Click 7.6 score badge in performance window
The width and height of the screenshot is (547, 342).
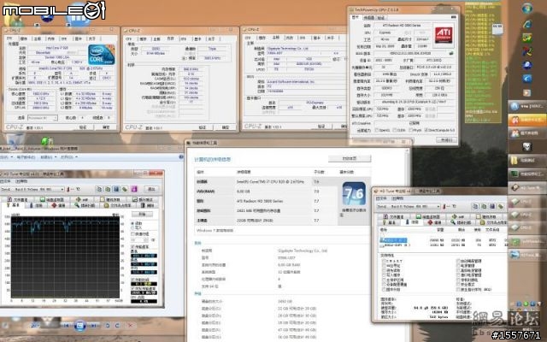pyautogui.click(x=354, y=193)
